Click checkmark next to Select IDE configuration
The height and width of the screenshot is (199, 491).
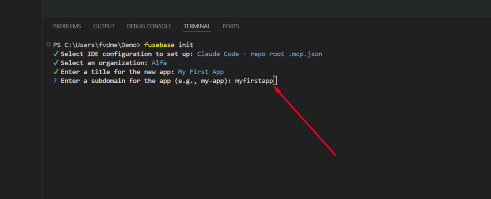(x=56, y=54)
